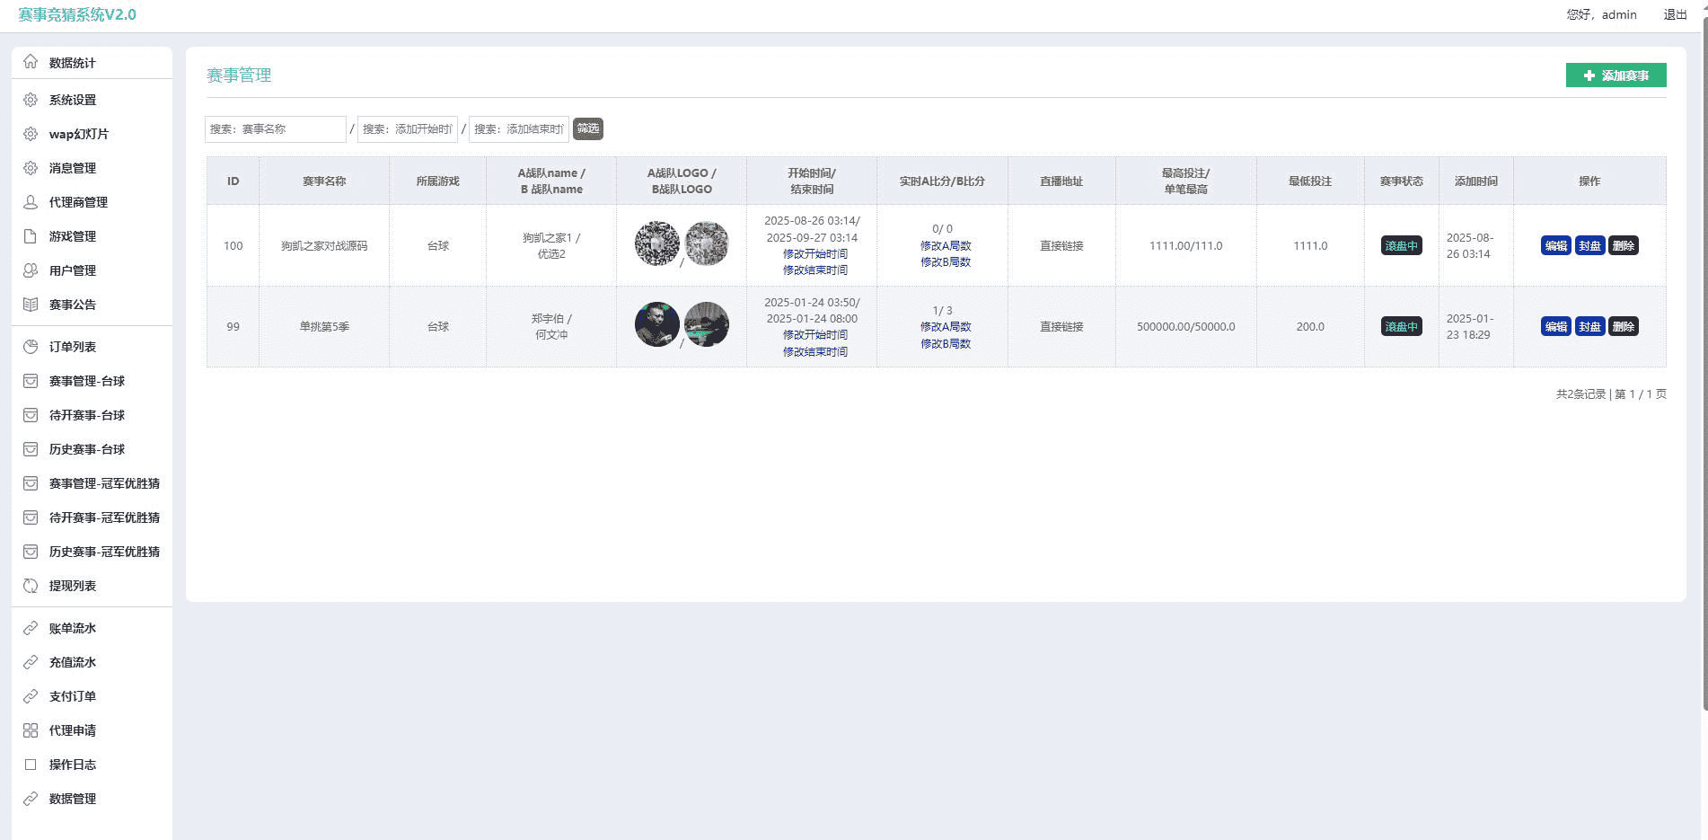Click 修改开始时间 for match ID 100
The width and height of the screenshot is (1708, 840).
(x=814, y=254)
